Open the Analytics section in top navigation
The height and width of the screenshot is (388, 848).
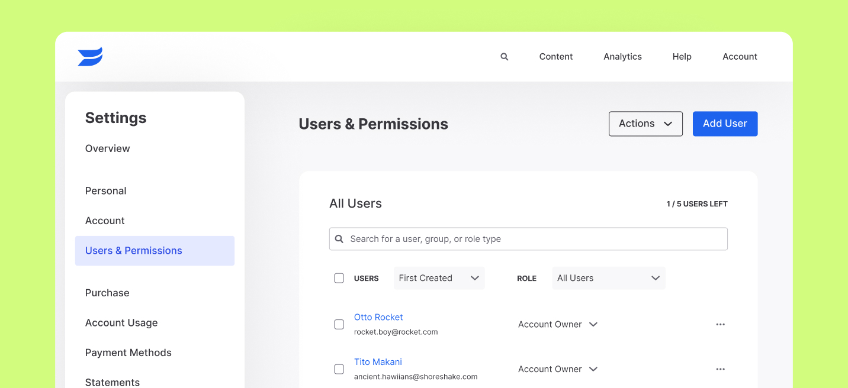coord(622,56)
